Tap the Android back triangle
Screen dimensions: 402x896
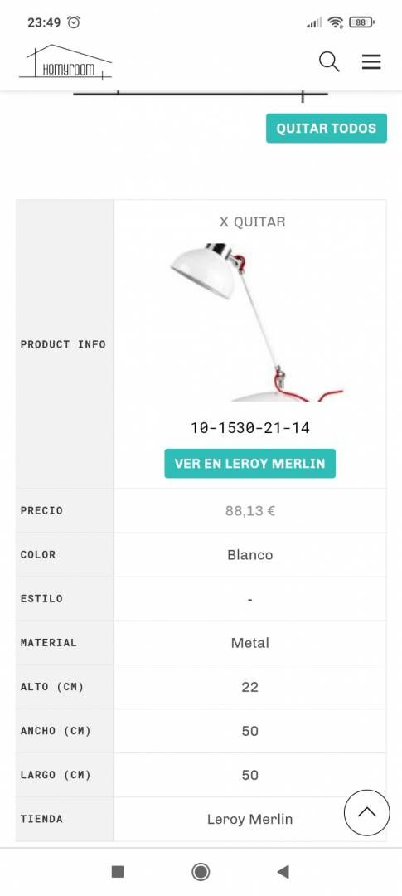coord(283,871)
